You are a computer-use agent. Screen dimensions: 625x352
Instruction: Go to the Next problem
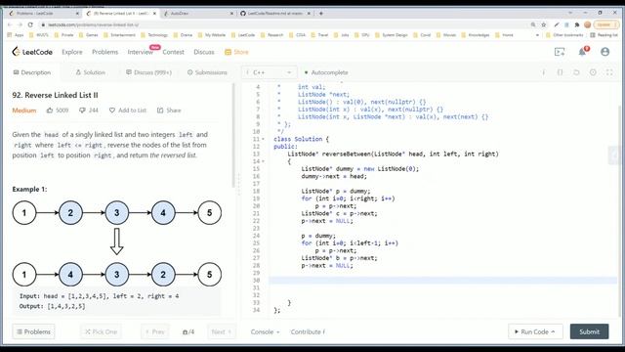222,331
